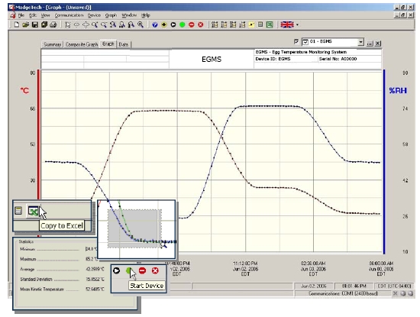This screenshot has width=420, height=317.
Task: Click the table icon left of Excel icon
Action: click(260, 24)
